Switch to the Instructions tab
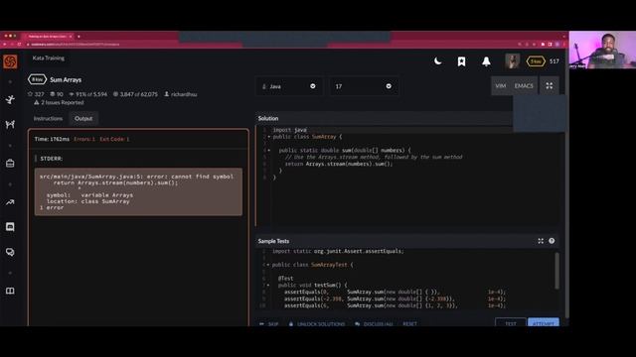Viewport: 636px width, 357px height. 48,119
